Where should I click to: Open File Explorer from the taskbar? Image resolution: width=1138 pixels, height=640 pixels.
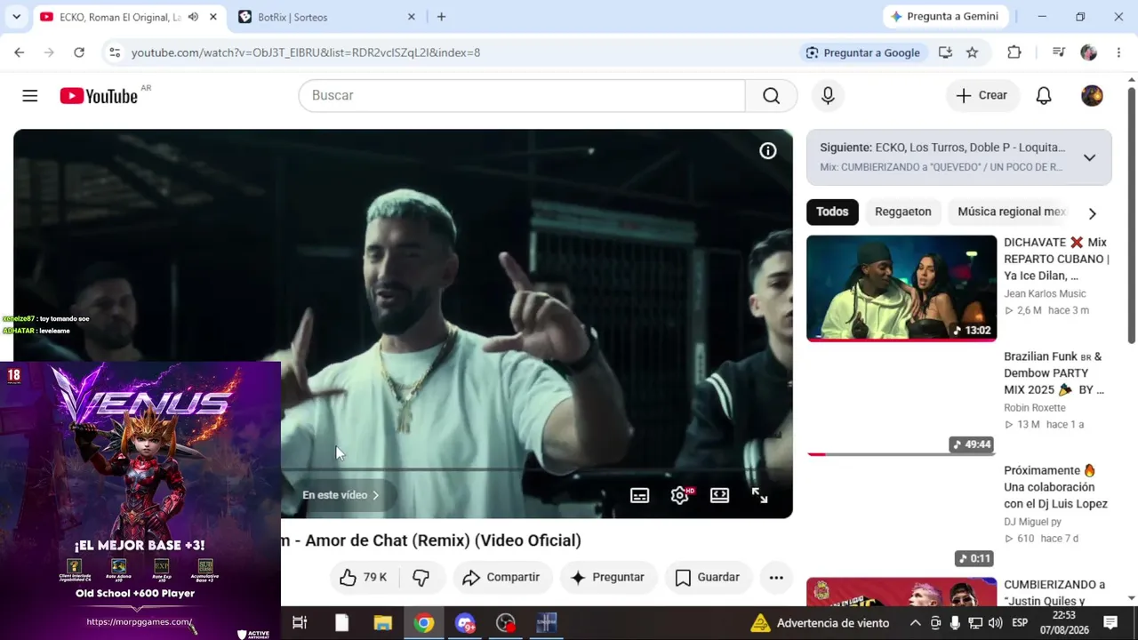(x=383, y=623)
